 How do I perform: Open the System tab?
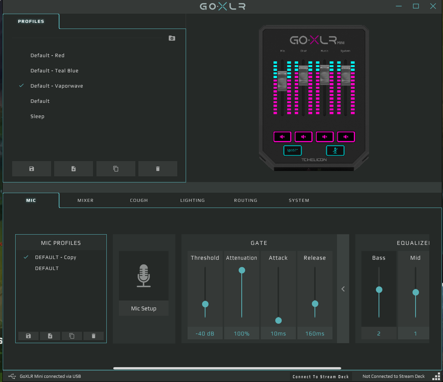(x=299, y=200)
